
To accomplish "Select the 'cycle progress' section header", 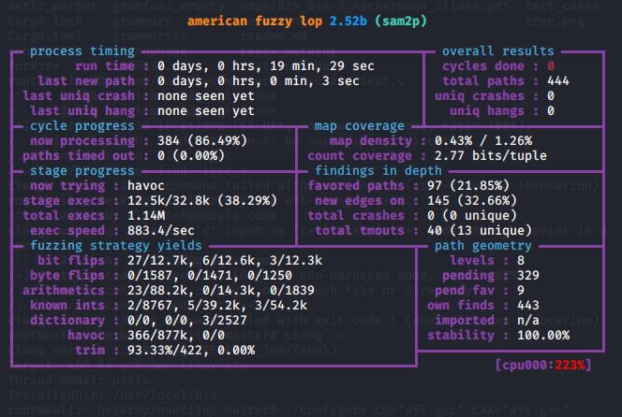I will (x=82, y=126).
